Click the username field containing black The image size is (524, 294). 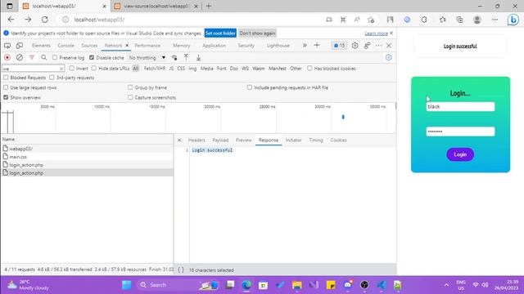point(460,107)
